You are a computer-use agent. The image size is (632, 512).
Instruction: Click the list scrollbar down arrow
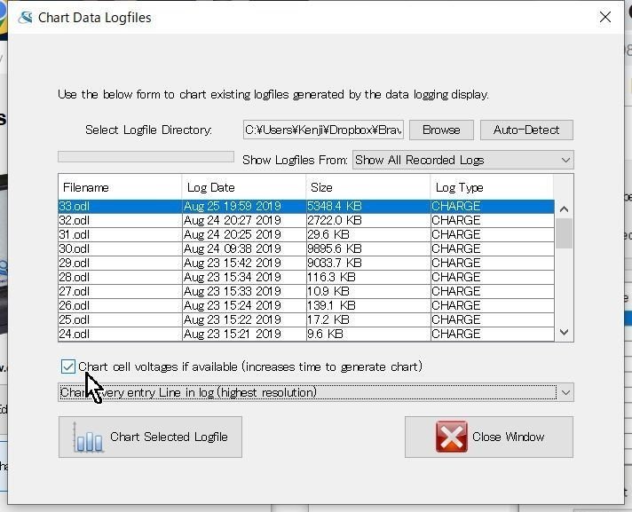pos(564,333)
